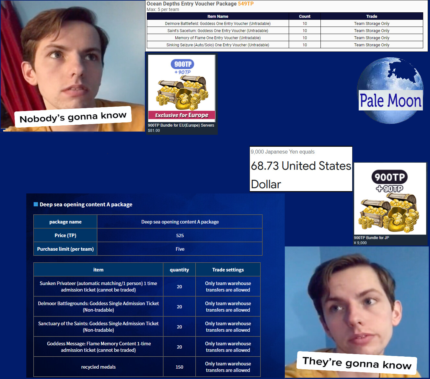Open the '900TP Bundle for EU(Europe) Servers' link
430x379 pixels.
click(181, 125)
